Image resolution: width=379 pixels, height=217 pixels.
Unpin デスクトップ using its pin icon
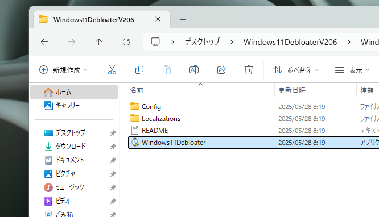click(113, 133)
